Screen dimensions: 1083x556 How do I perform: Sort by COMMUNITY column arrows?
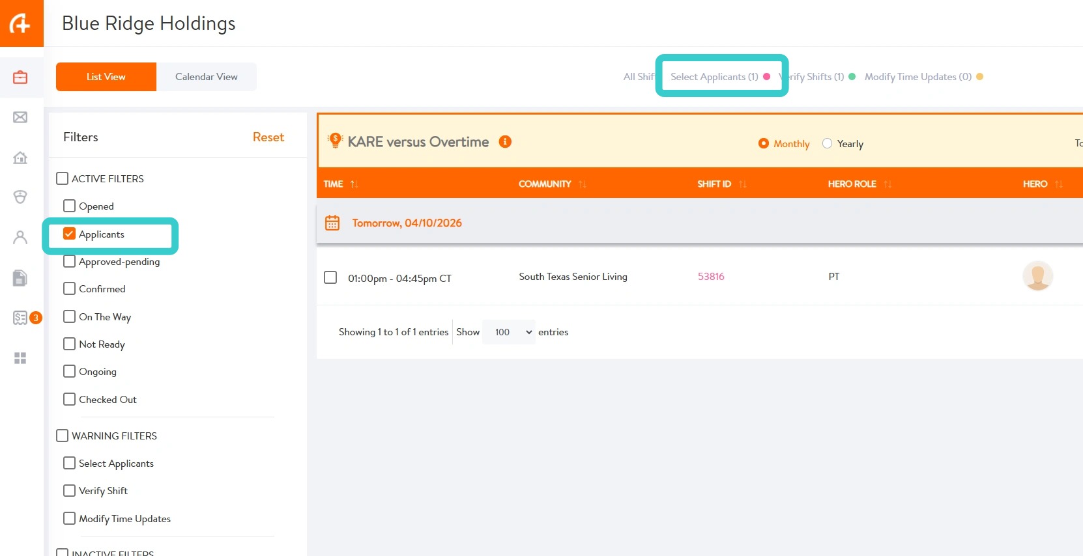tap(583, 184)
